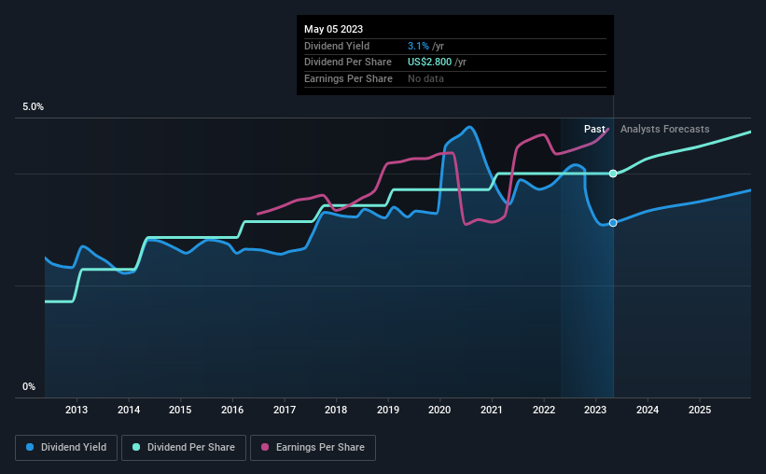Click the Dividend Yield tooltip row label

tap(337, 46)
